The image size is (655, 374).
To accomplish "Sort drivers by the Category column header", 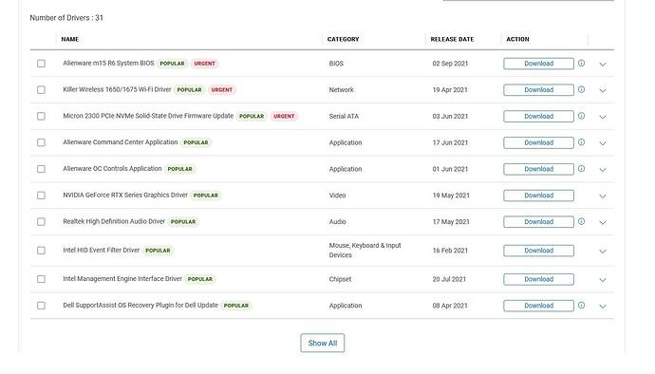I will tap(343, 39).
